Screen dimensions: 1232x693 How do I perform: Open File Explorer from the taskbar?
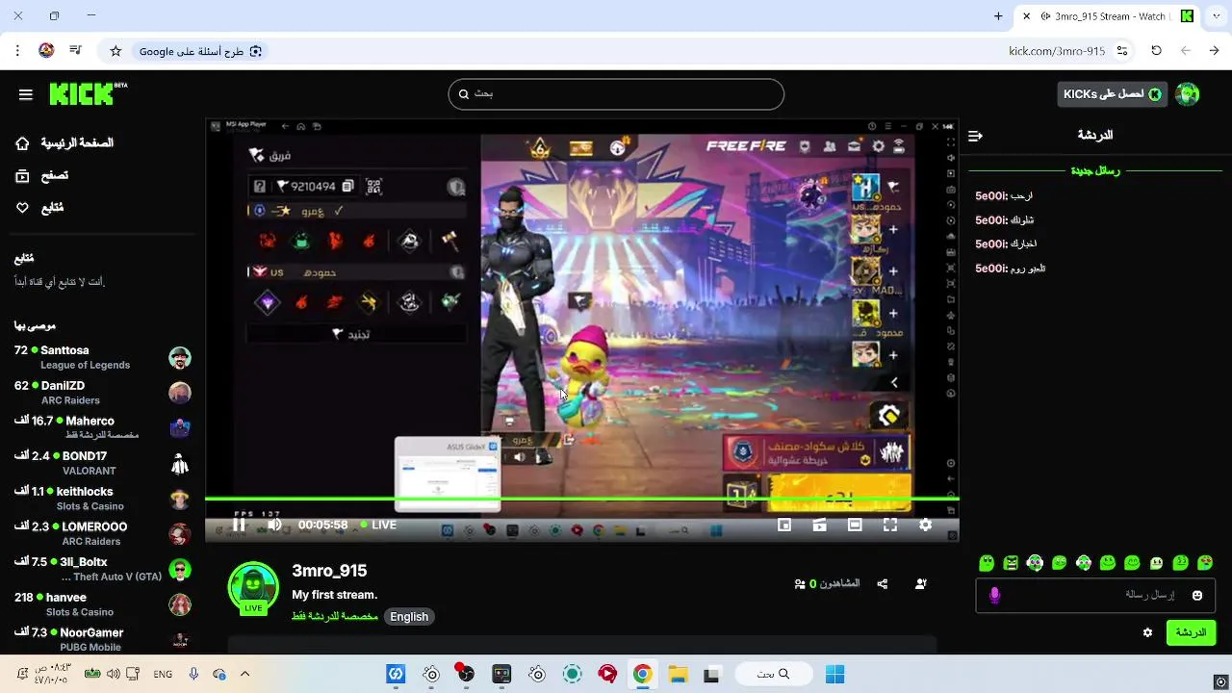coord(678,675)
